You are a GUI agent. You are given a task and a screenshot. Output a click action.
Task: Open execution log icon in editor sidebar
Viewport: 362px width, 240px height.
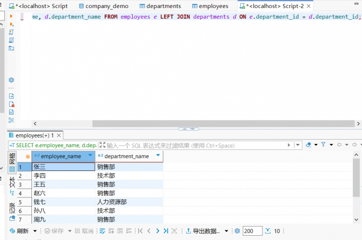(x=11, y=113)
